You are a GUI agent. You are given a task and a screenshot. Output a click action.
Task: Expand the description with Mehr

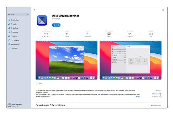138,97
